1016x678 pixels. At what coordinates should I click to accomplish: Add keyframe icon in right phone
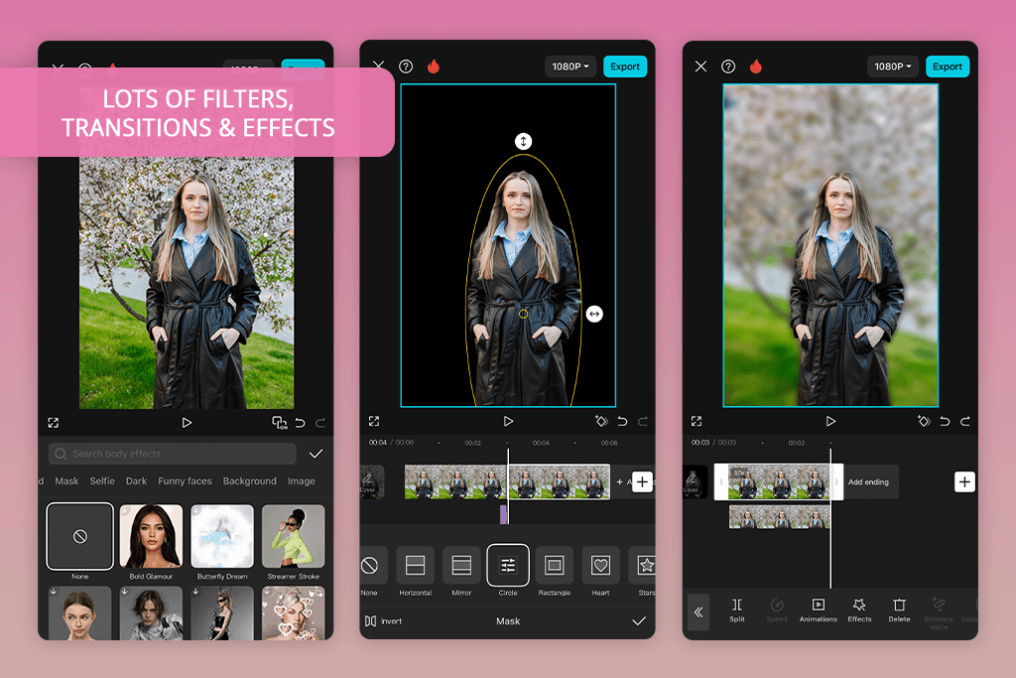click(924, 421)
